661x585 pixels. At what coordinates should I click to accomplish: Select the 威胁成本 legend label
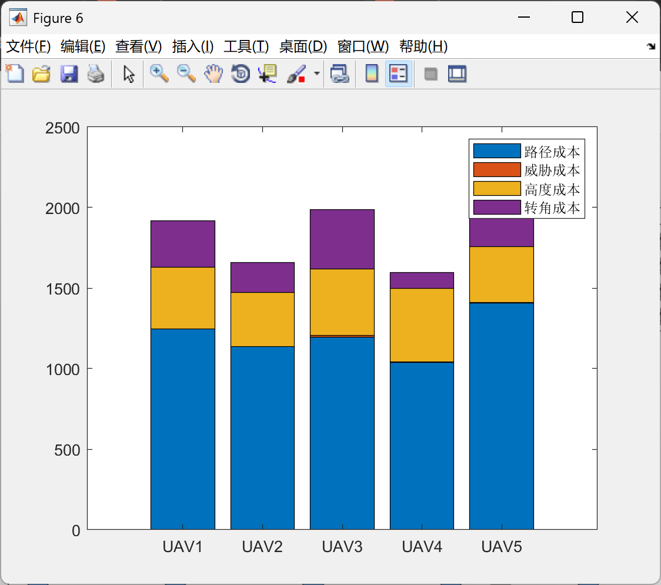pyautogui.click(x=552, y=170)
